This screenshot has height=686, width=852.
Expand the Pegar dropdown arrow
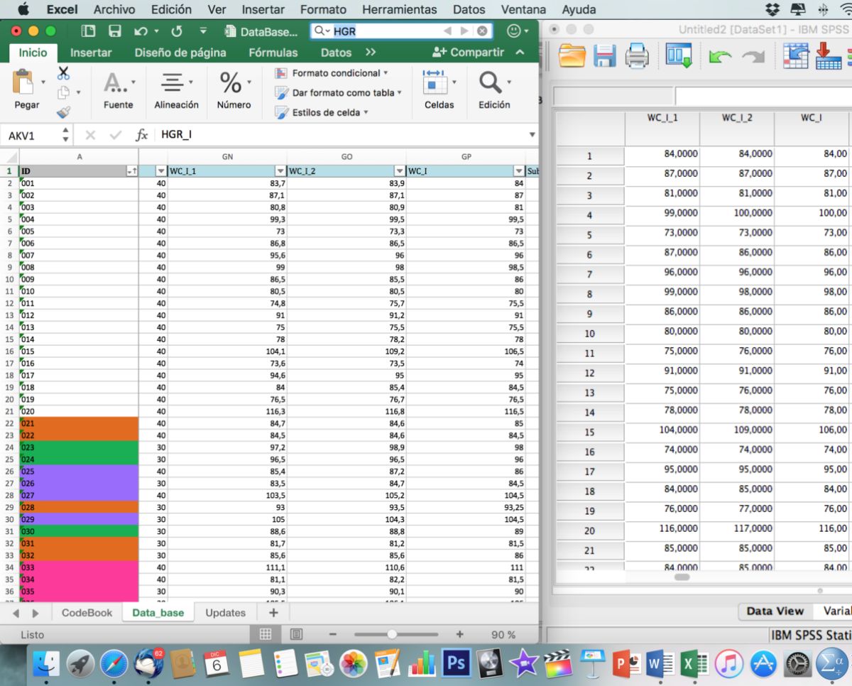click(x=42, y=80)
